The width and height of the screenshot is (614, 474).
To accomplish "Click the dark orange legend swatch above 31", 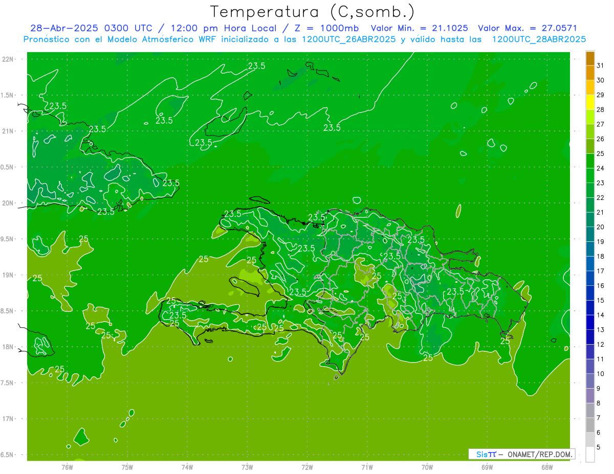I will click(590, 58).
